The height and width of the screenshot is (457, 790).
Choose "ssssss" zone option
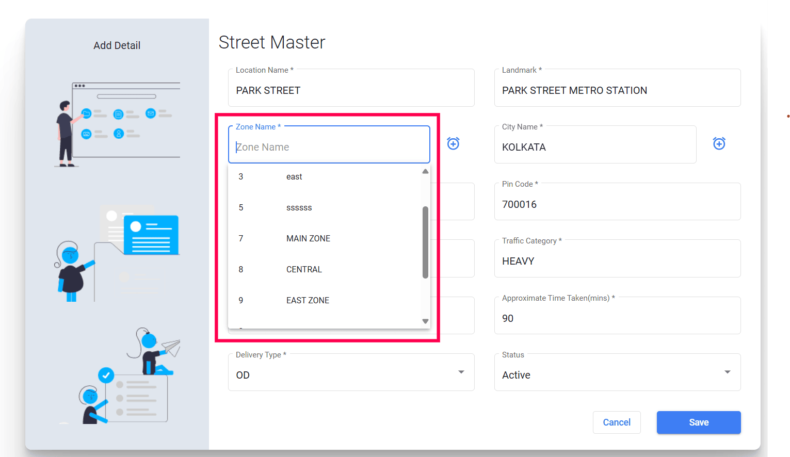299,208
